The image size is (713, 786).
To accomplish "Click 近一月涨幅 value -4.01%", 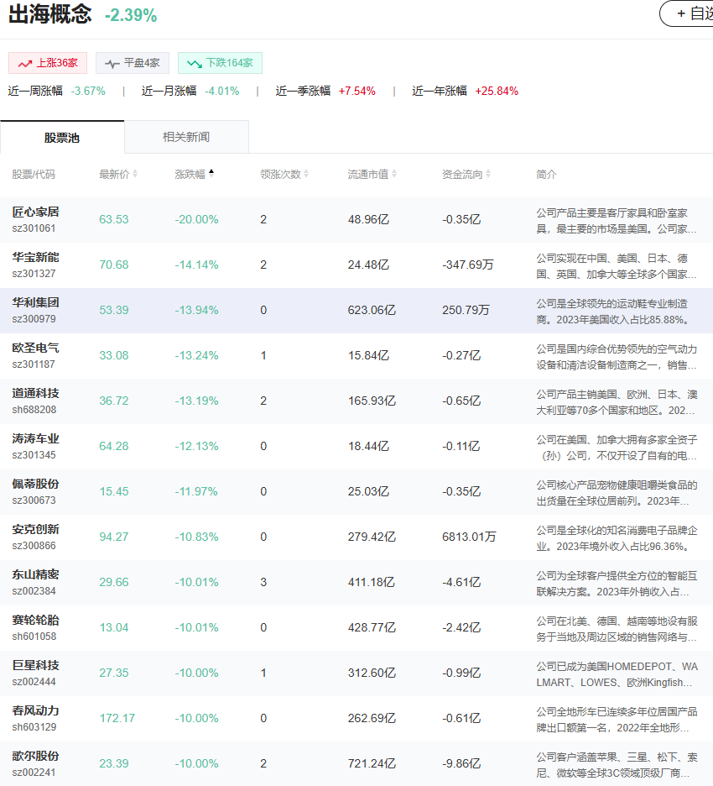I will point(221,92).
